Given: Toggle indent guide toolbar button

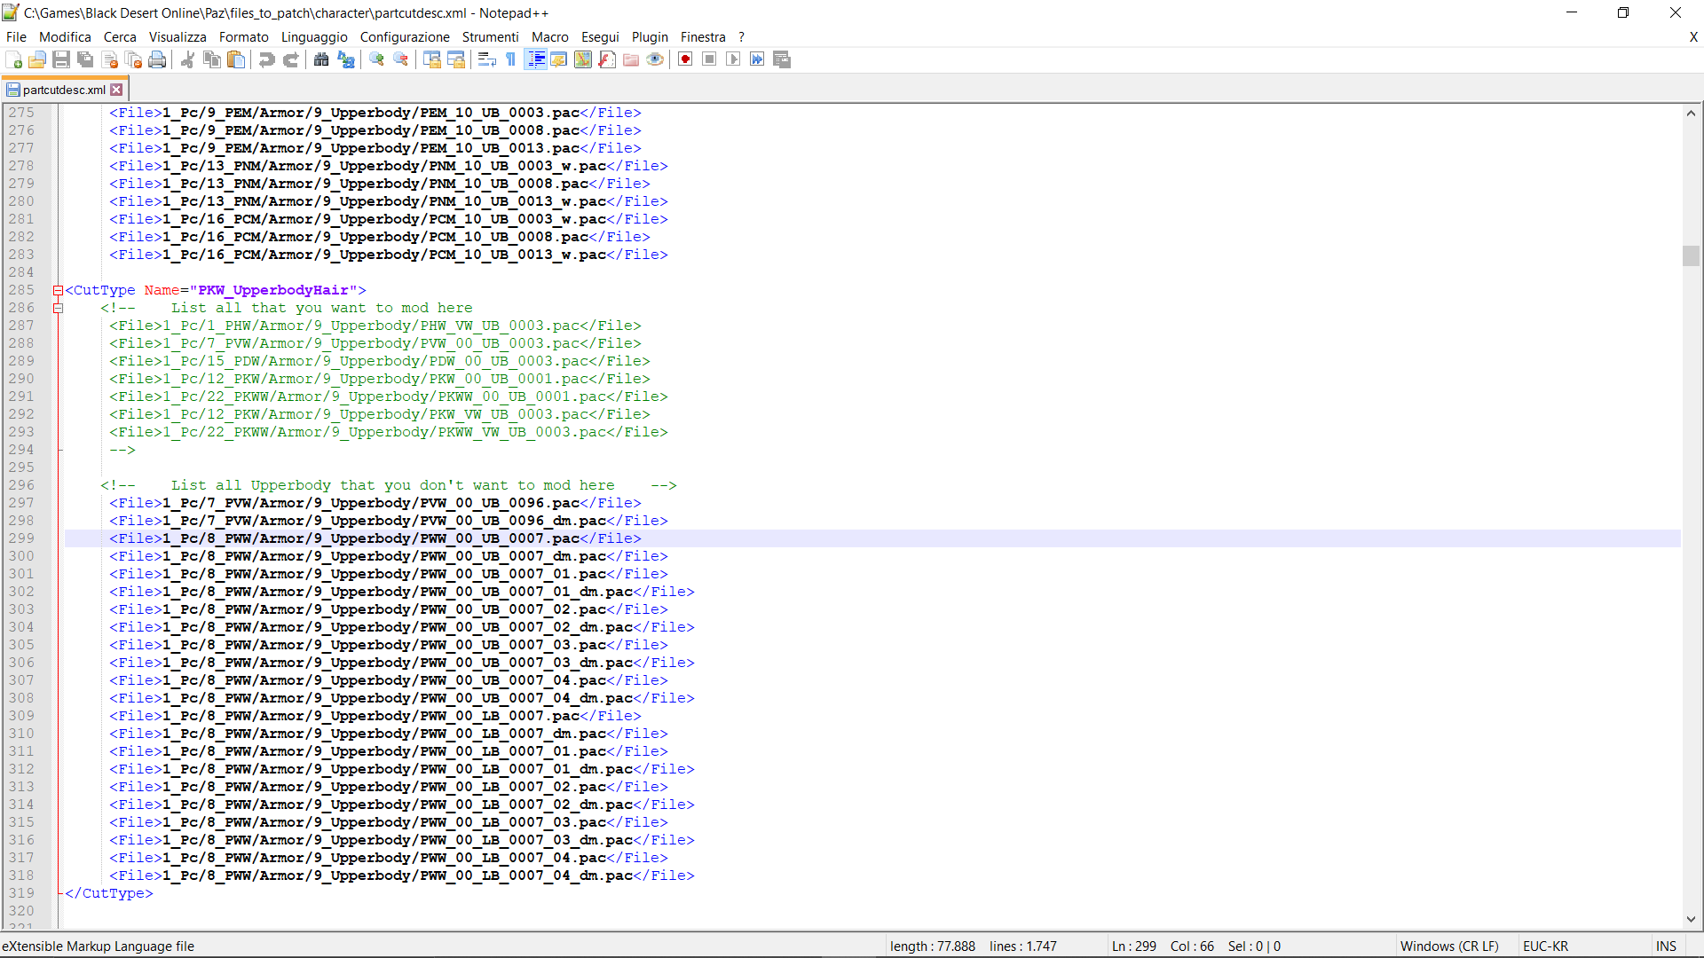Looking at the screenshot, I should (536, 59).
